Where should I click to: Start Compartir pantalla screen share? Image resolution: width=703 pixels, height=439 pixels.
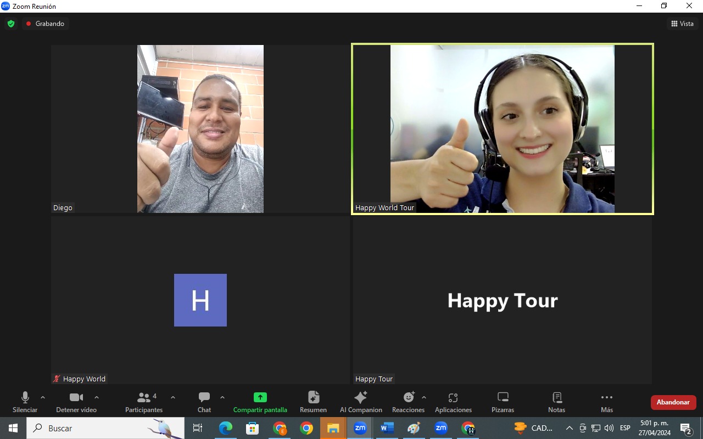point(260,402)
